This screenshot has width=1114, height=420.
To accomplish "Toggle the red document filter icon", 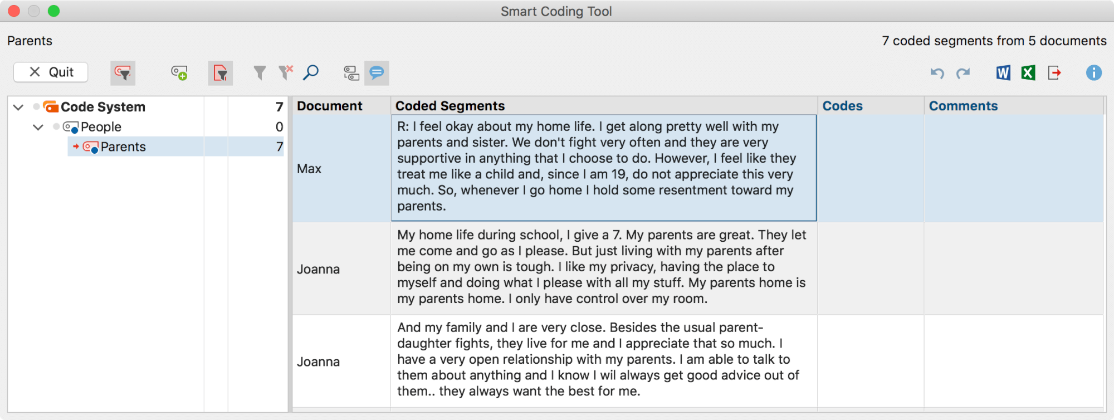I will (x=221, y=73).
